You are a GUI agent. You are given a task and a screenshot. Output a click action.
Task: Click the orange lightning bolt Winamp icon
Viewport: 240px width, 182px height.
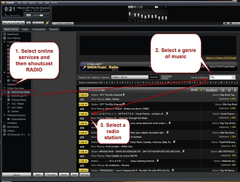[x=47, y=23]
